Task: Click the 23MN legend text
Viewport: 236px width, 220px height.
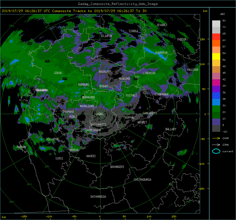Action: pyautogui.click(x=226, y=145)
